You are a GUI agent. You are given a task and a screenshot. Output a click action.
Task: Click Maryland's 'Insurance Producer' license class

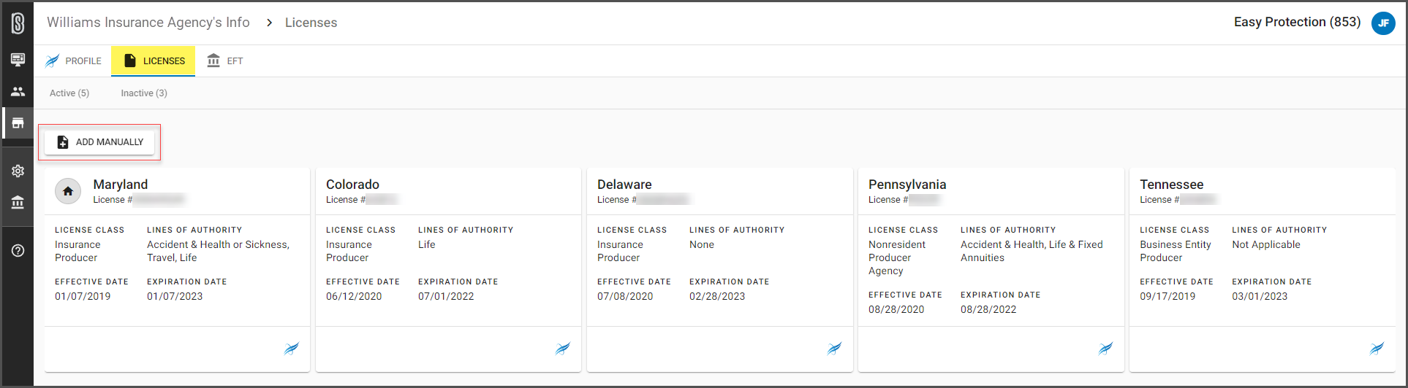[x=77, y=251]
